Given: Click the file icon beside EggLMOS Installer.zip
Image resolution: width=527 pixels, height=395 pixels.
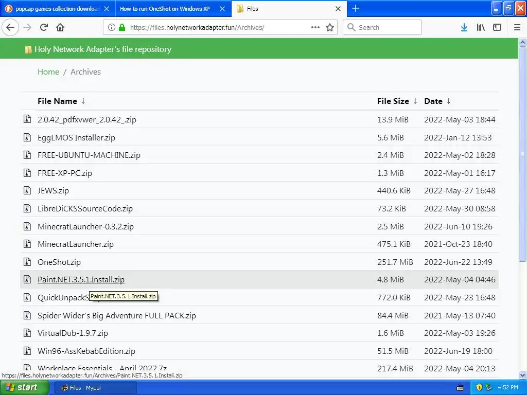Looking at the screenshot, I should click(x=27, y=137).
